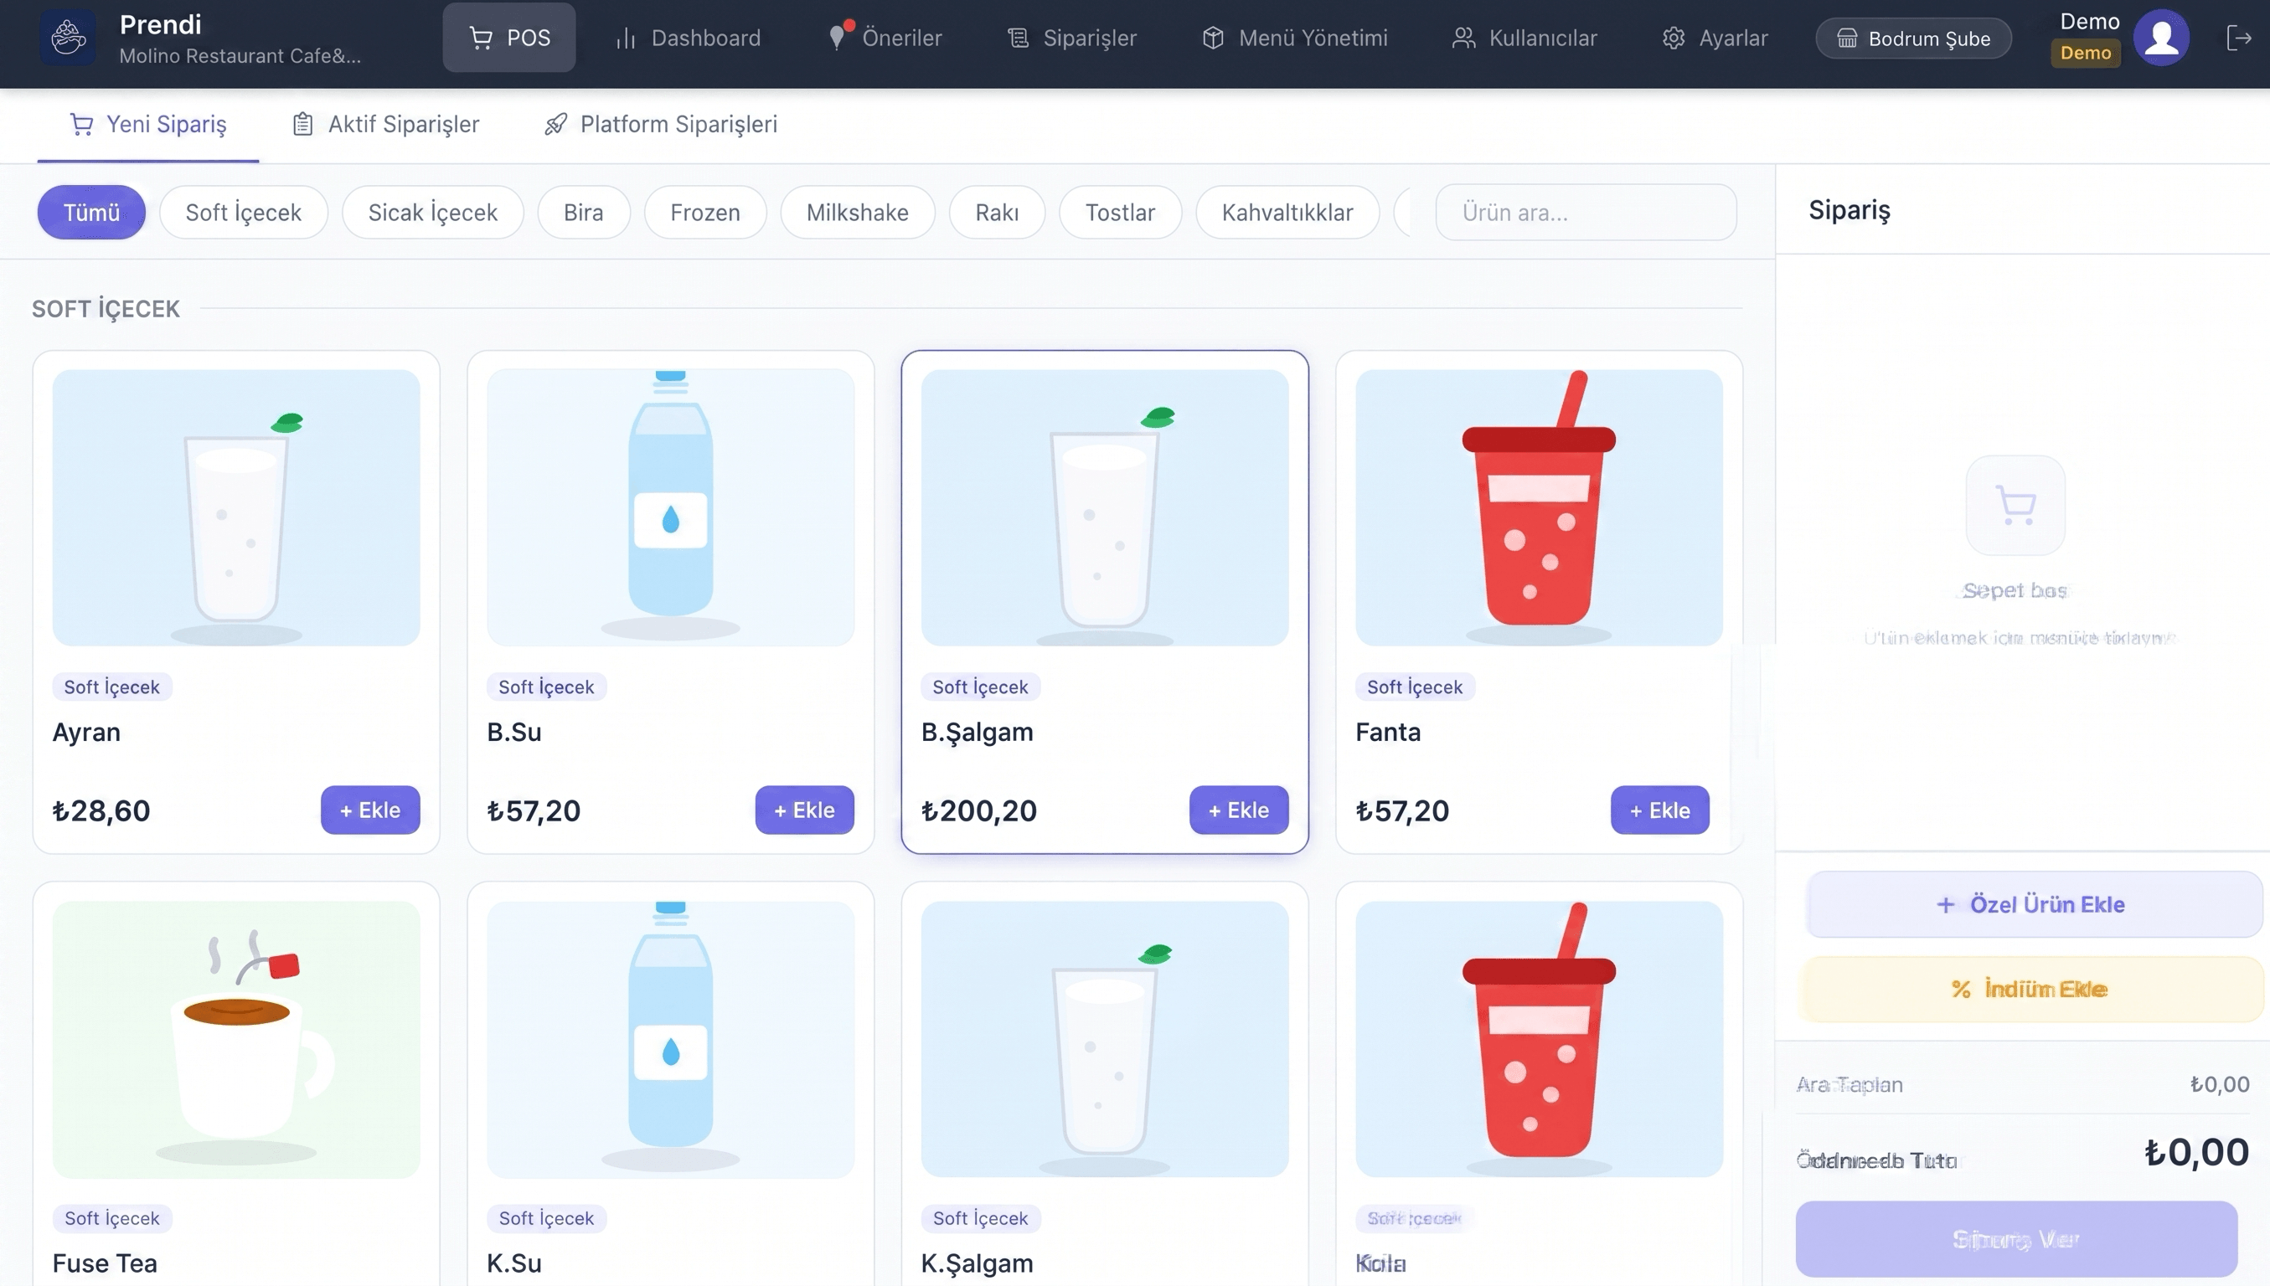Filter products by Rakı
2270x1286 pixels.
(997, 213)
